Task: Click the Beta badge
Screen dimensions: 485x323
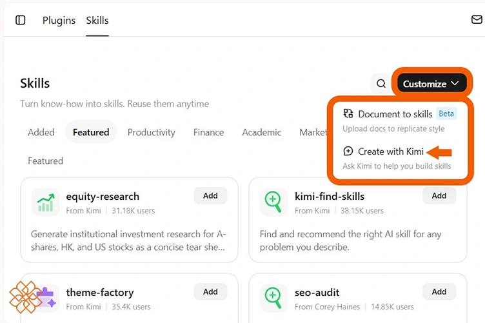Action: point(446,113)
